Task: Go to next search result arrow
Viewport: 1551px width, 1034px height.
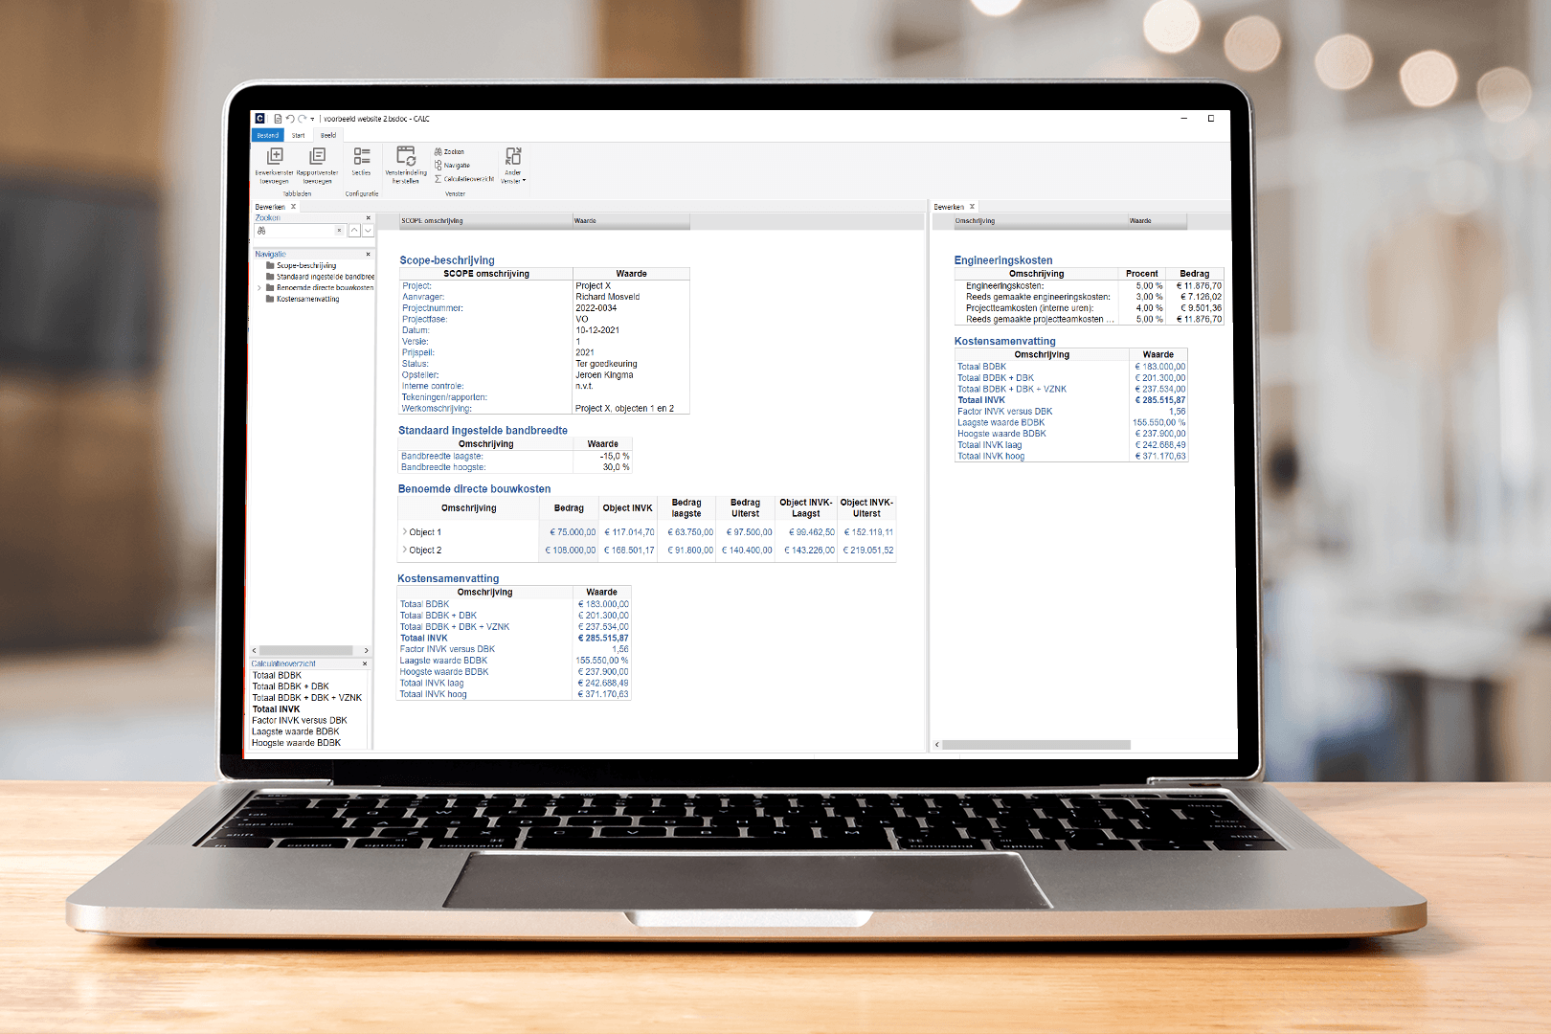Action: [368, 231]
